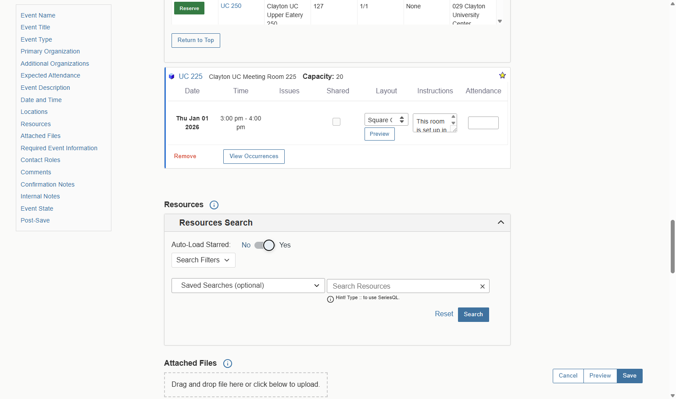Clear the Search Resources field with X
This screenshot has height=399, width=676.
click(x=482, y=286)
